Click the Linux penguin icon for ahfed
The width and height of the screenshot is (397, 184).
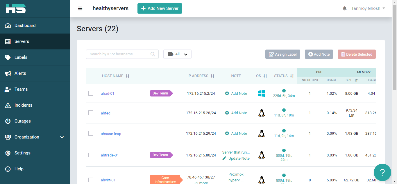(x=262, y=113)
